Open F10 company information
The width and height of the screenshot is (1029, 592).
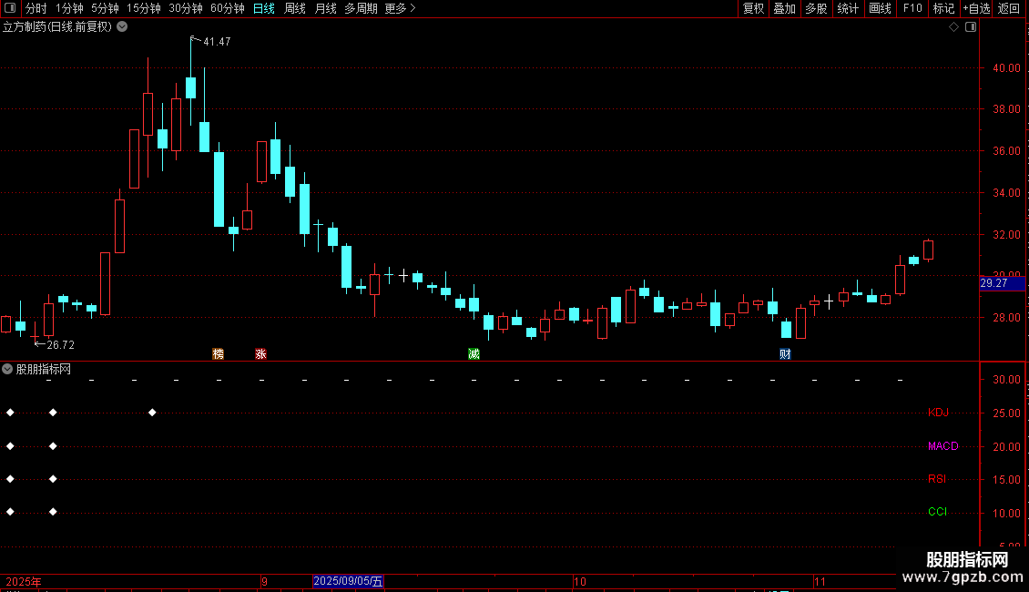coord(912,8)
